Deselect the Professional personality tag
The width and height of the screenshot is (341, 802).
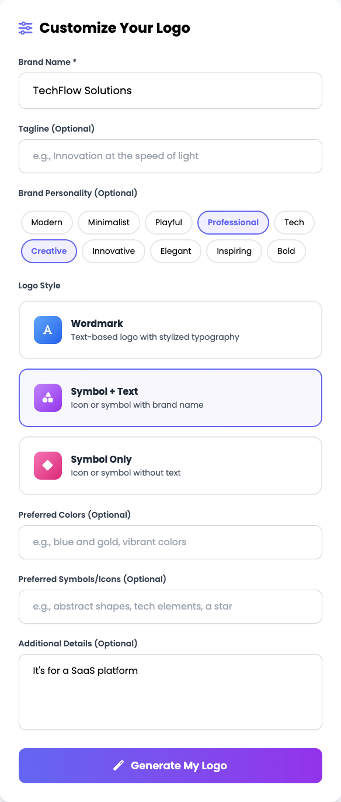pyautogui.click(x=233, y=222)
